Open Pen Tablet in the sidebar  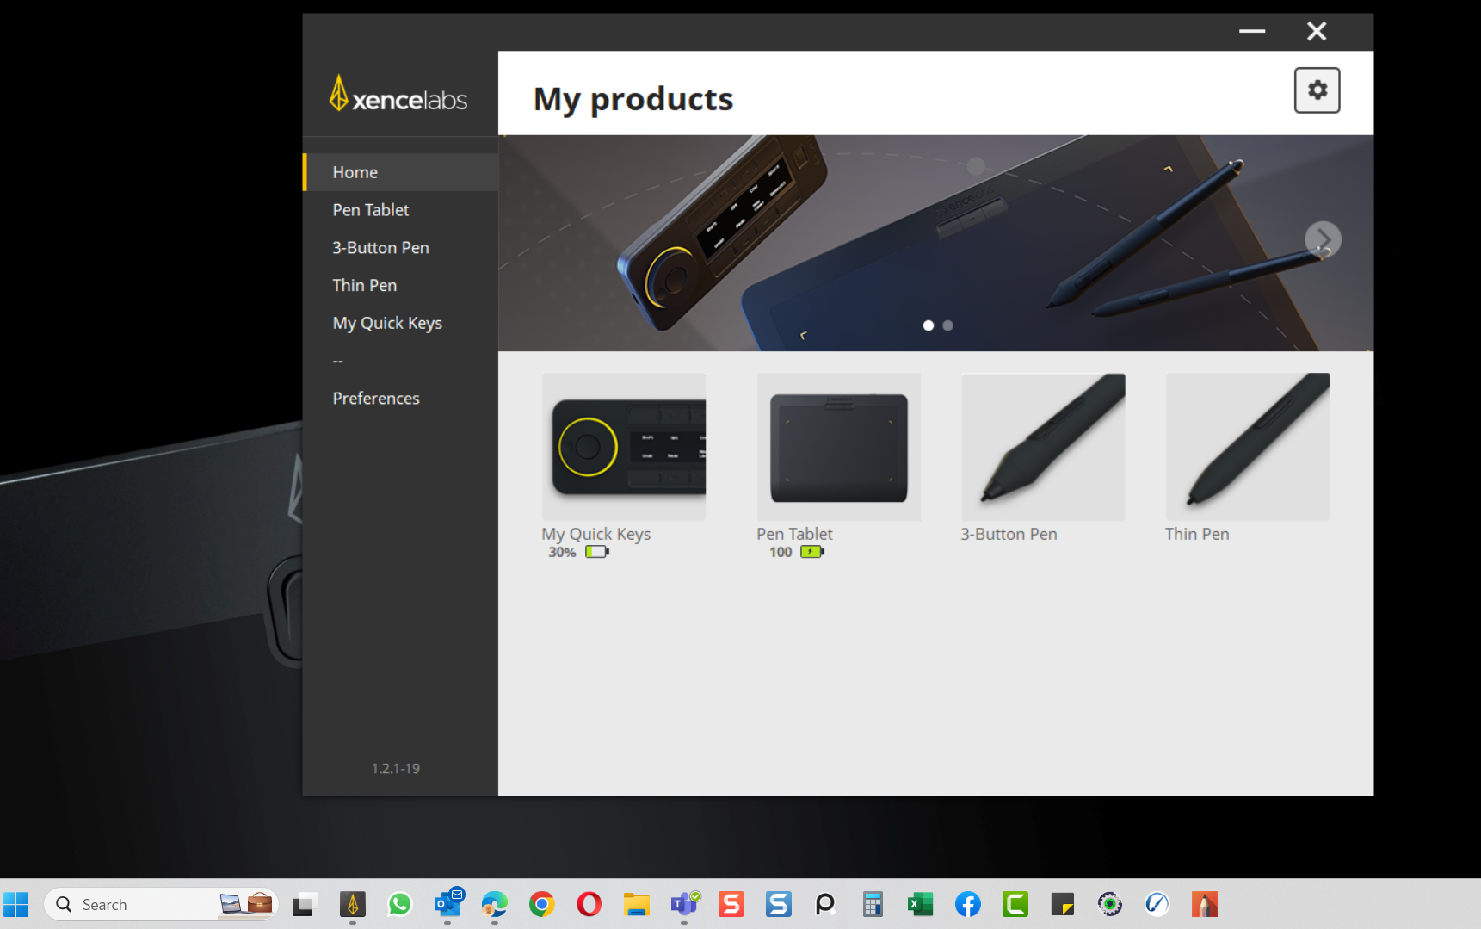(401, 210)
